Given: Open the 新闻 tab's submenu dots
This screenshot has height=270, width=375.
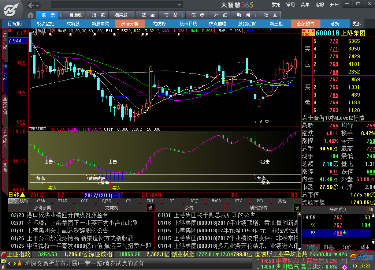Looking at the screenshot, I should 255,15.
